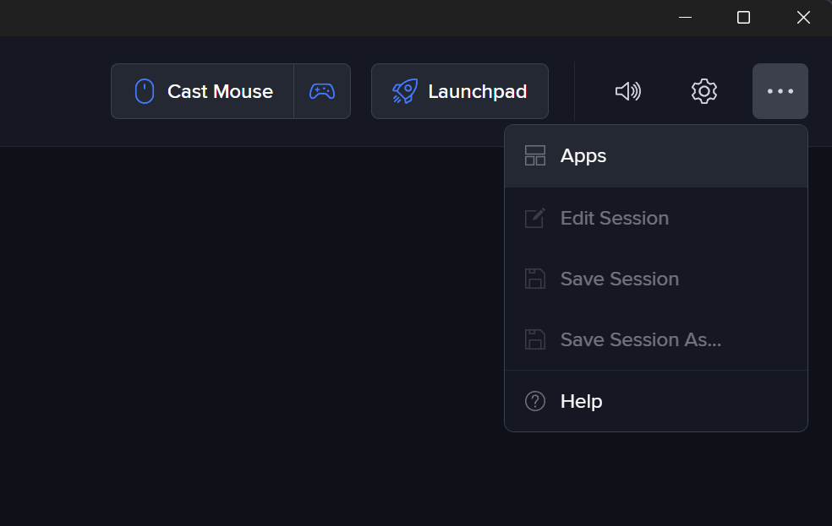Image resolution: width=832 pixels, height=526 pixels.
Task: Choose Save Session As... from the menu
Action: click(x=640, y=339)
